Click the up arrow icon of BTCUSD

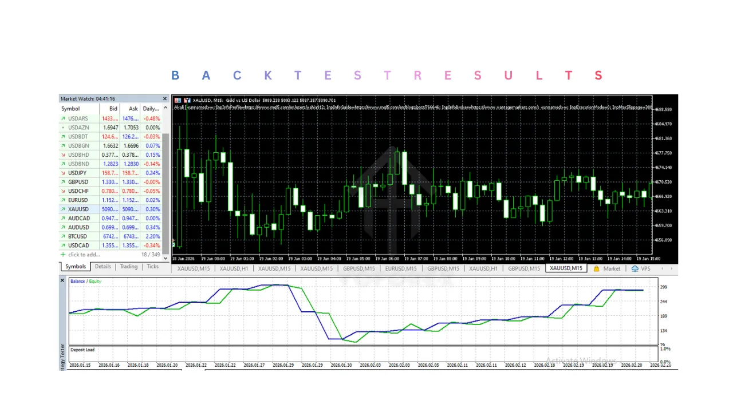63,236
